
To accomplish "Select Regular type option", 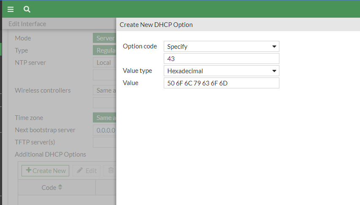I will click(x=105, y=51).
